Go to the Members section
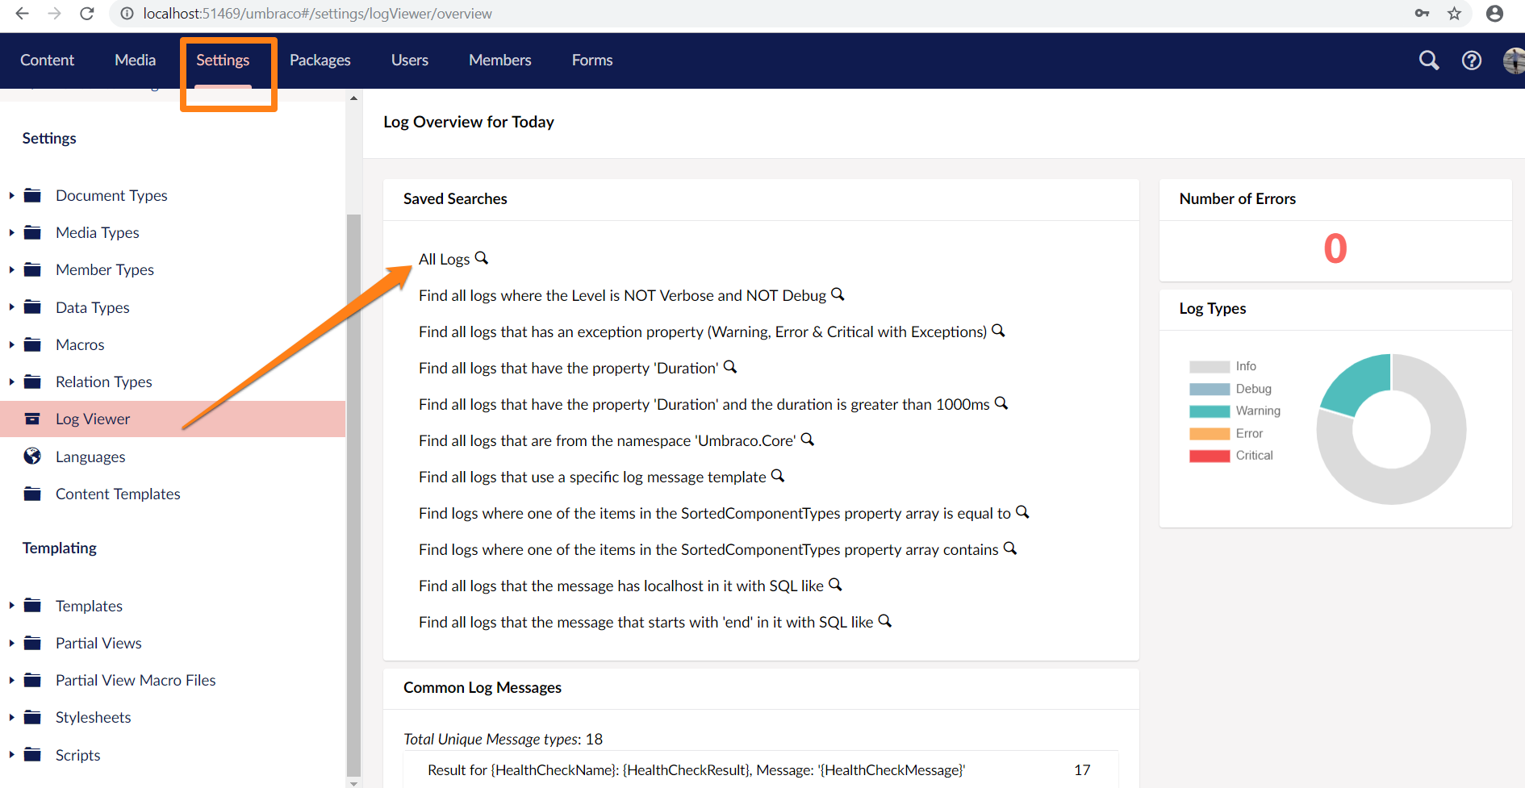 click(500, 60)
